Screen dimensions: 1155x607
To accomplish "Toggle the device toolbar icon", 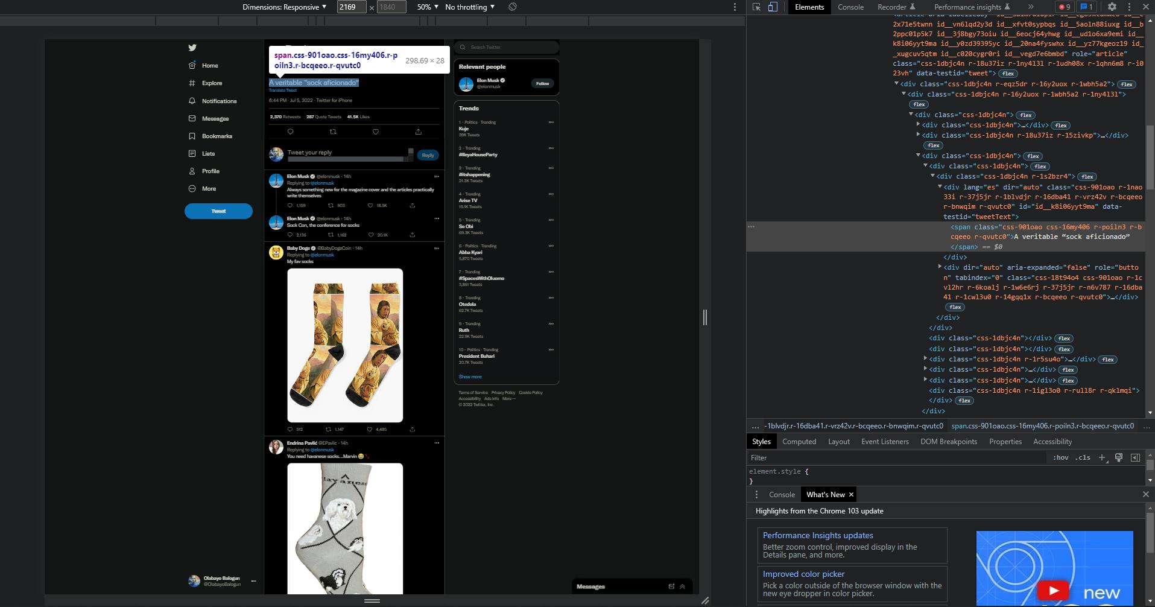I will [x=773, y=7].
